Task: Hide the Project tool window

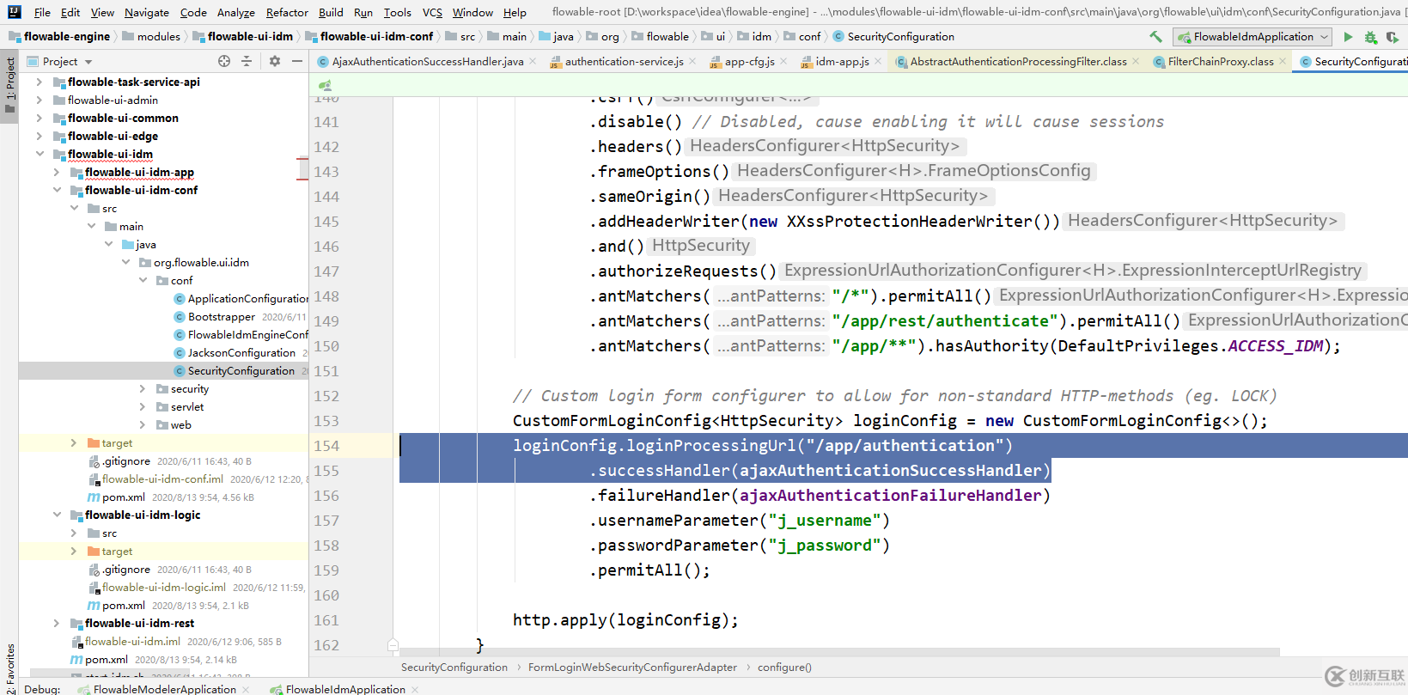Action: click(297, 61)
